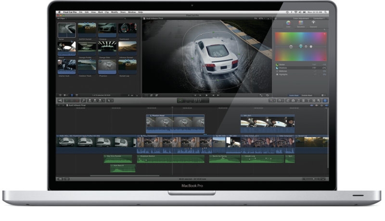Switch browser to list view
385x221 pixels.
click(x=77, y=95)
